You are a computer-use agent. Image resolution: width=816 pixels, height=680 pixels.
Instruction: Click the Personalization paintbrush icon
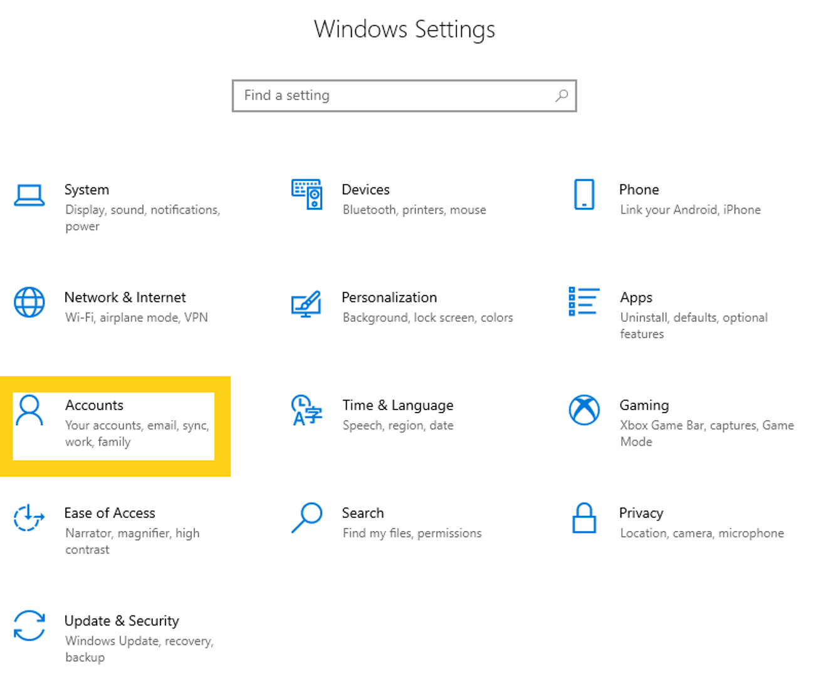point(306,304)
